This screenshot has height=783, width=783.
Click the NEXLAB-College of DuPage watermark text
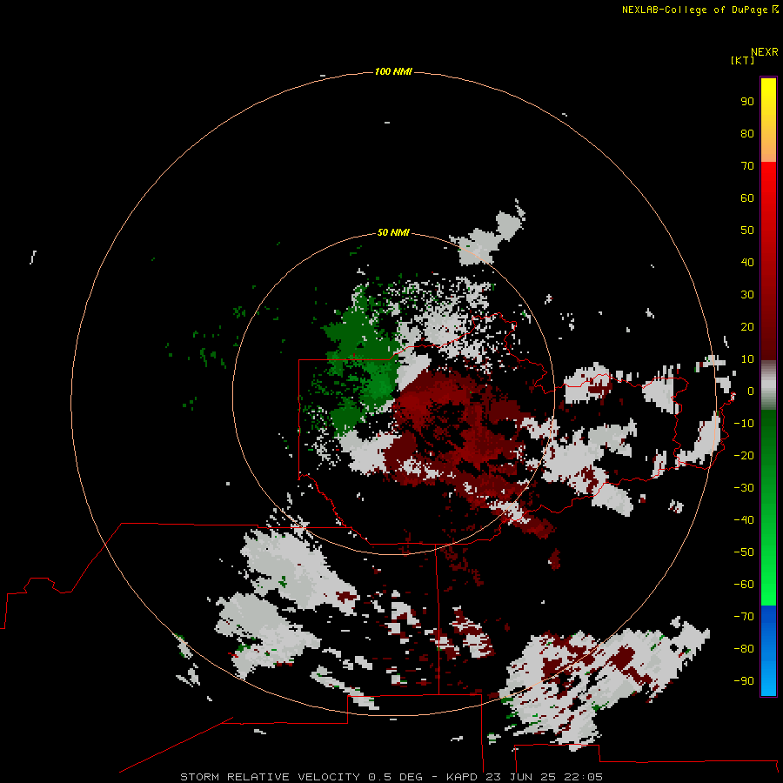coord(700,10)
